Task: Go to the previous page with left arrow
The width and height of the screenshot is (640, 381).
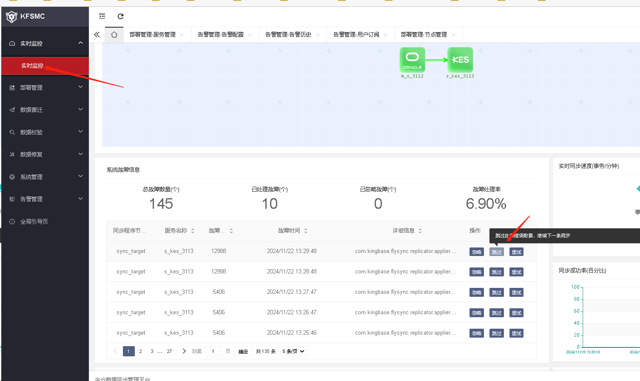Action: point(115,351)
